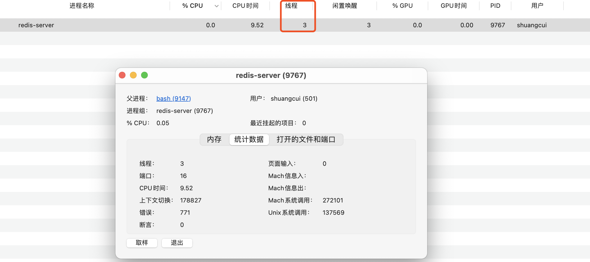Image resolution: width=590 pixels, height=262 pixels.
Task: Click the PID value 9767 in the row
Action: pos(498,25)
